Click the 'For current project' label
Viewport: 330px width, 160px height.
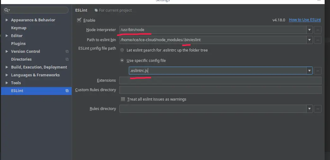[115, 10]
